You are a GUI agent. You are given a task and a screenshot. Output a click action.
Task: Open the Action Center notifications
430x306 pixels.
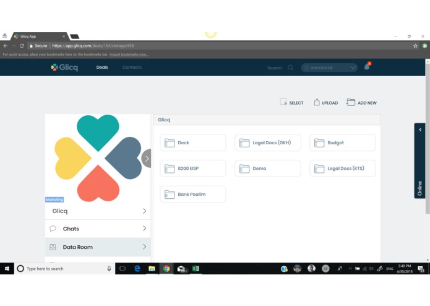tap(421, 269)
